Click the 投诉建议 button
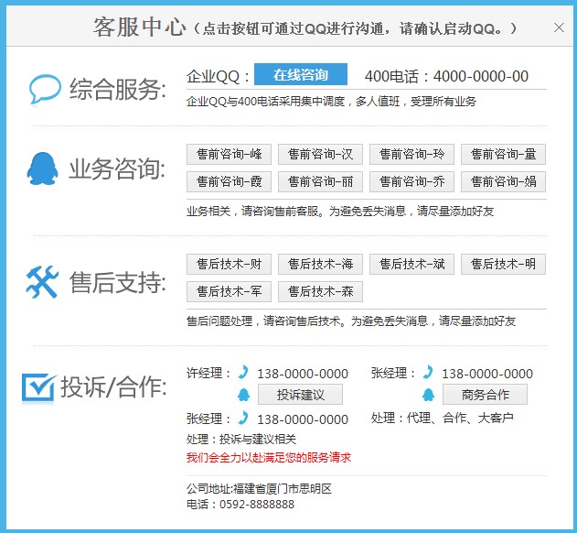The width and height of the screenshot is (577, 533). (300, 395)
